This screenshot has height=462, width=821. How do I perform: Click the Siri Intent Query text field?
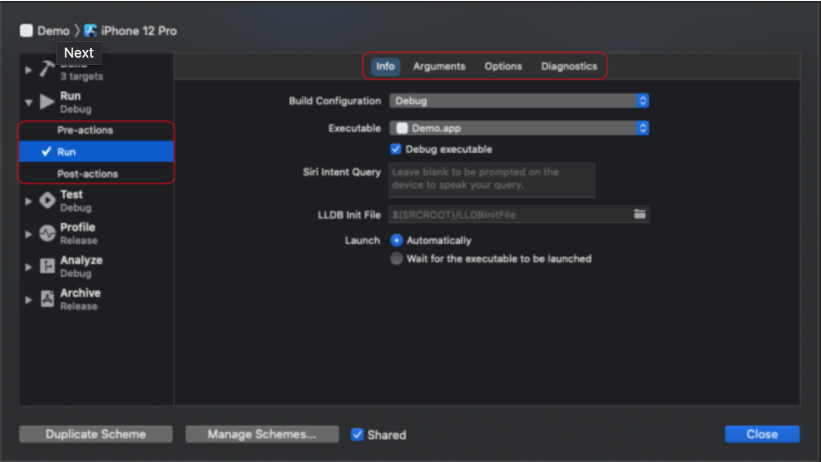click(492, 180)
